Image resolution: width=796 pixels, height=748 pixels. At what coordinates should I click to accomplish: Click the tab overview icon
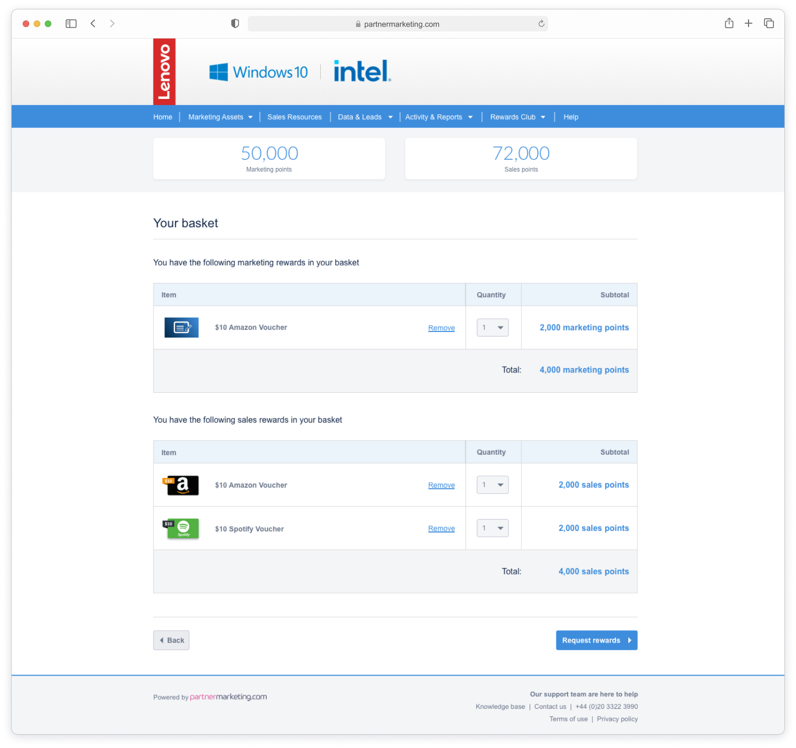pyautogui.click(x=768, y=23)
